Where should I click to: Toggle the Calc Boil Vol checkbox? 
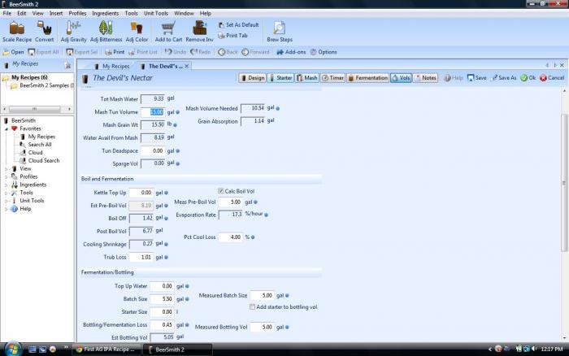tap(220, 191)
